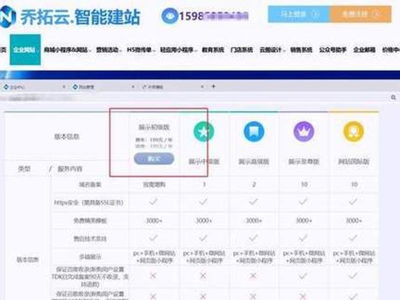Open the 企业网站 highlighted nav item
The image size is (400, 300).
coord(25,49)
